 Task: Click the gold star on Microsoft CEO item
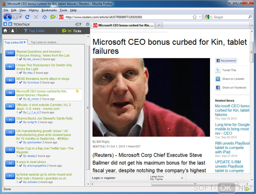[77, 91]
